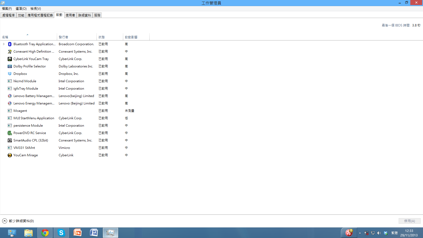Select 低 impact value for MUI StartMenu
The image size is (423, 238).
[x=126, y=118]
